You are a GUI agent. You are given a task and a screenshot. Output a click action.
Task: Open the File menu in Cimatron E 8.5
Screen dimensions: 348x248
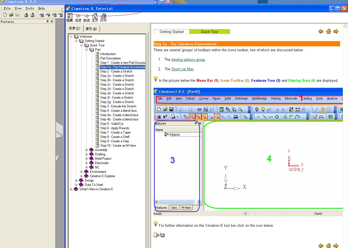[x=7, y=8]
